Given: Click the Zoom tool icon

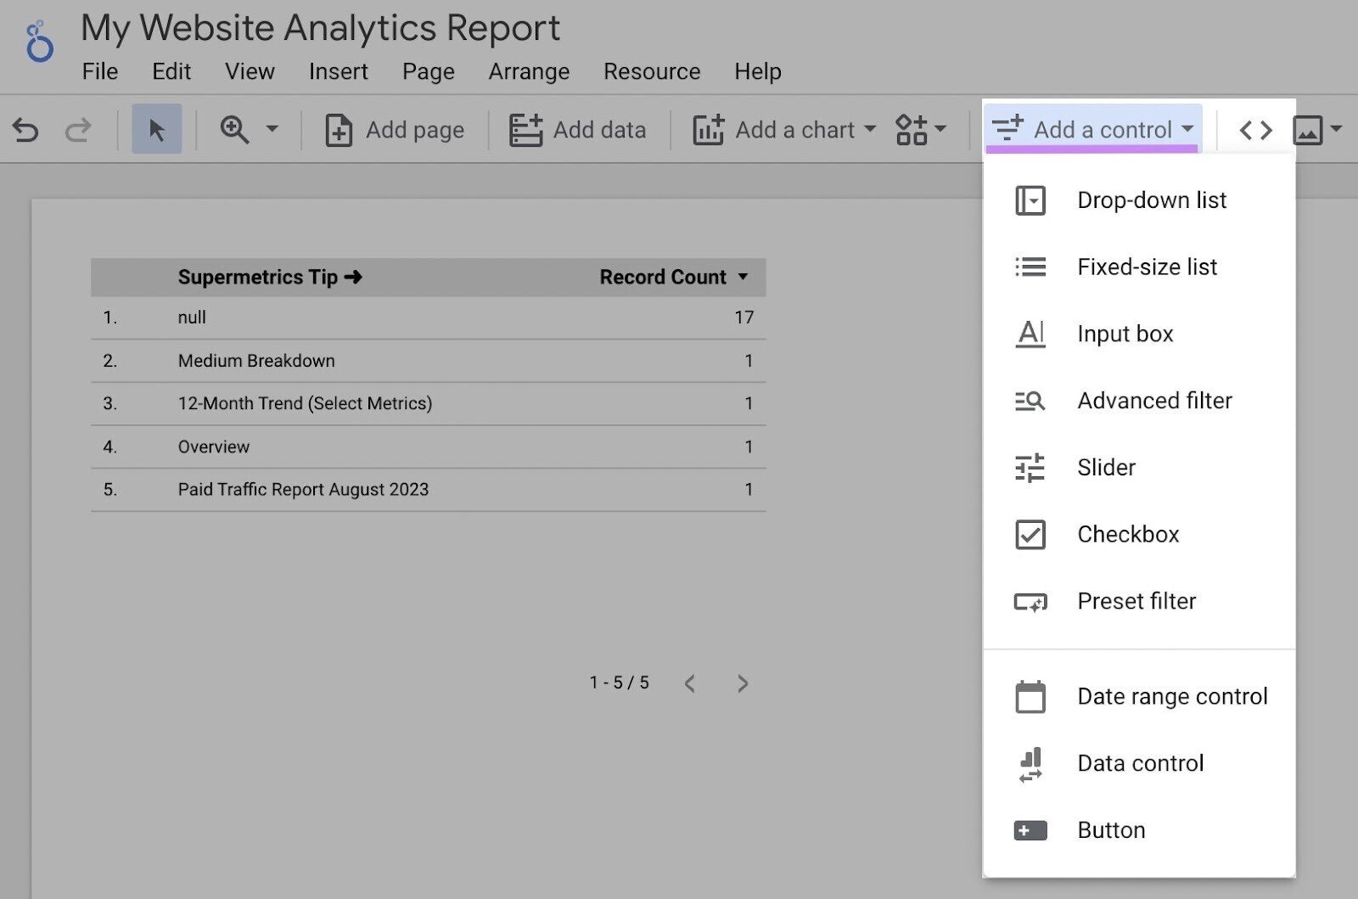Looking at the screenshot, I should point(235,129).
